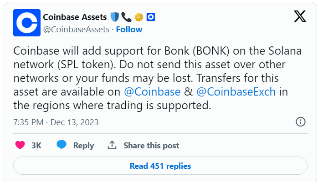Viewport: 323px width, 182px height.
Task: Click the Reply text label
Action: [x=84, y=146]
